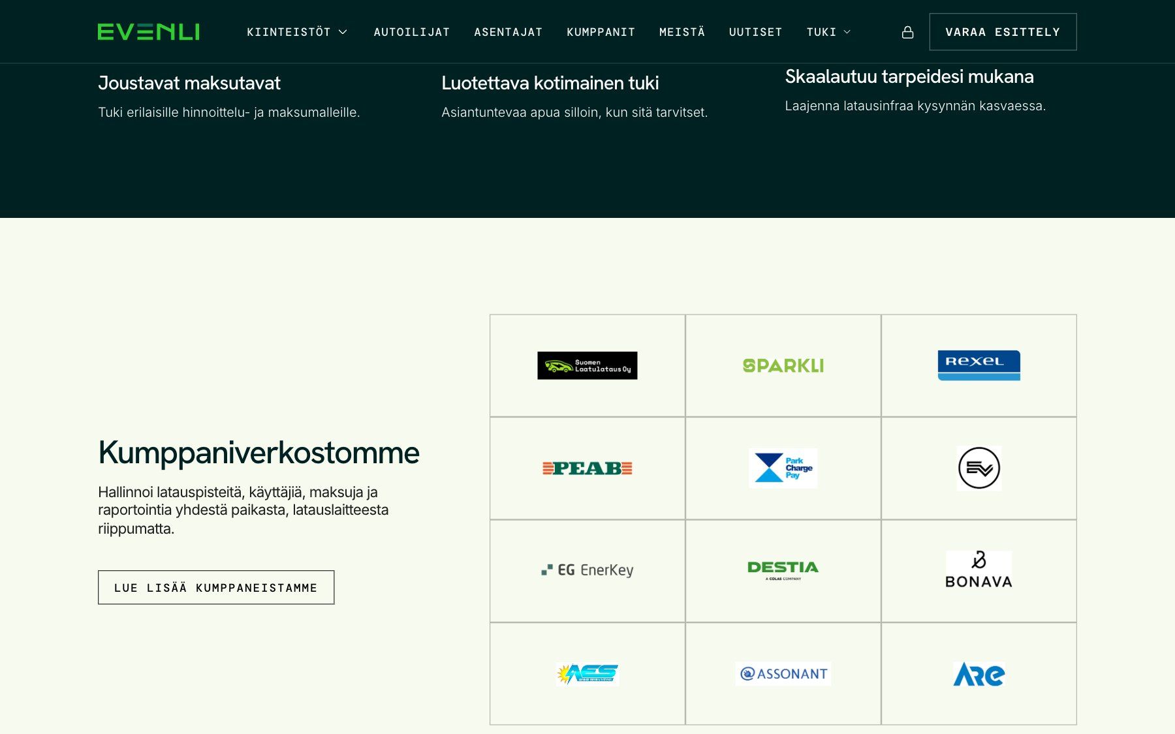Click the Evenli logo in the header
This screenshot has width=1175, height=734.
[148, 32]
